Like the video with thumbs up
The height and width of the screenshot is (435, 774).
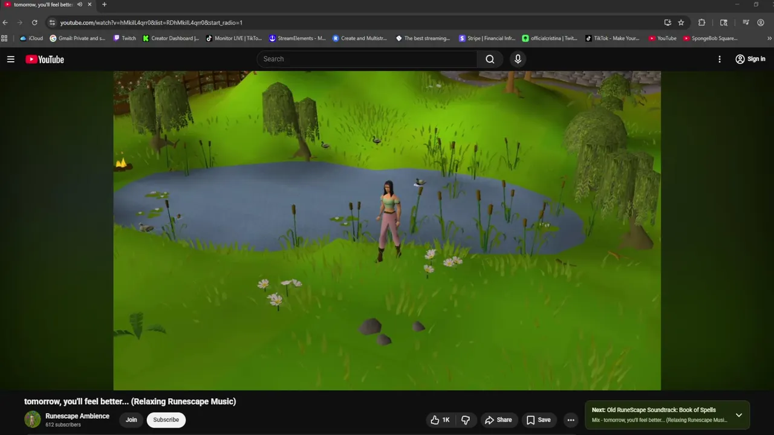[440, 420]
